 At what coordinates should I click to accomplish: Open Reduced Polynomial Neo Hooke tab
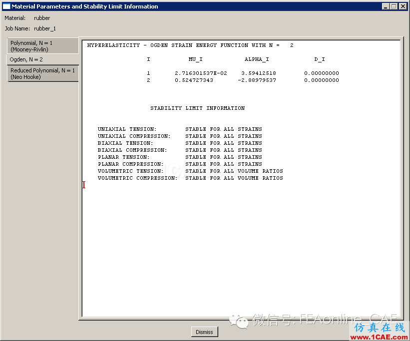pyautogui.click(x=42, y=73)
